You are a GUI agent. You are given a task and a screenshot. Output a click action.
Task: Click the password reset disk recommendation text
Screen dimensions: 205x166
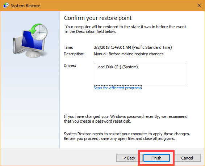point(126,119)
